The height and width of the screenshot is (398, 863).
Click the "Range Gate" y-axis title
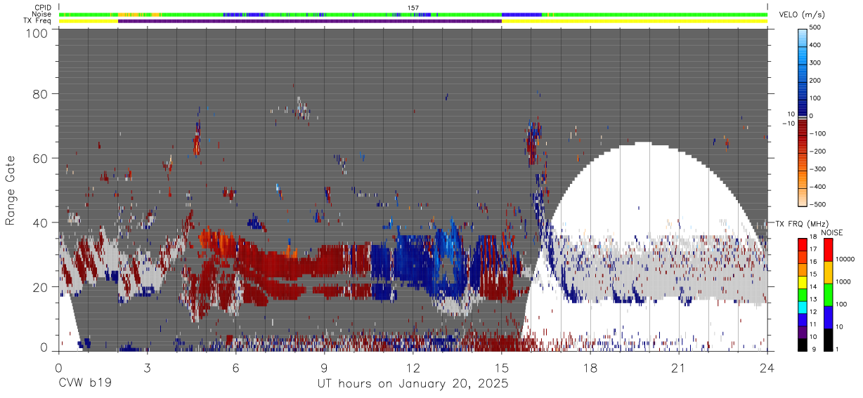[11, 190]
